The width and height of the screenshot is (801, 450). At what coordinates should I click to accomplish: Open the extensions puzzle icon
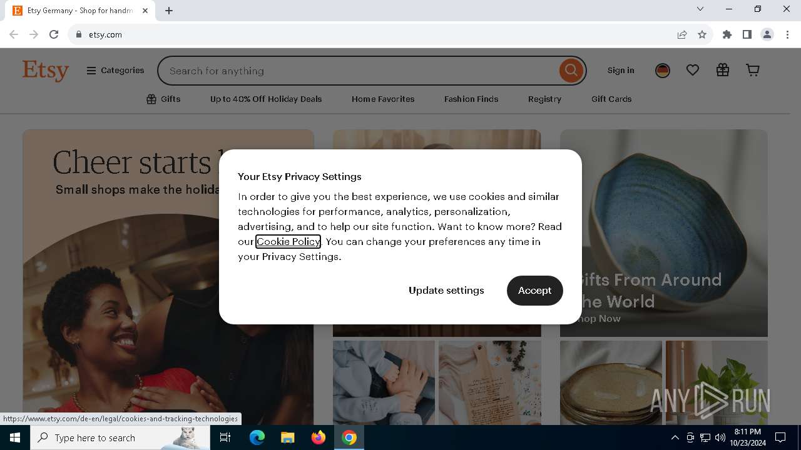click(x=727, y=34)
